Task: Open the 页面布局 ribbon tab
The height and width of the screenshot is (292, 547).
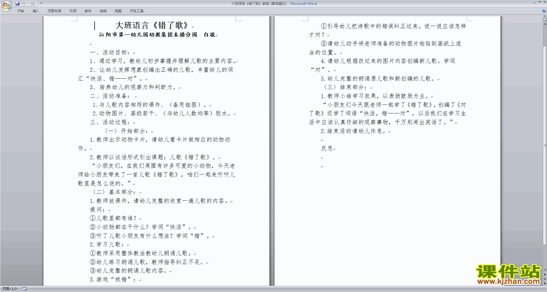Action: [54, 11]
